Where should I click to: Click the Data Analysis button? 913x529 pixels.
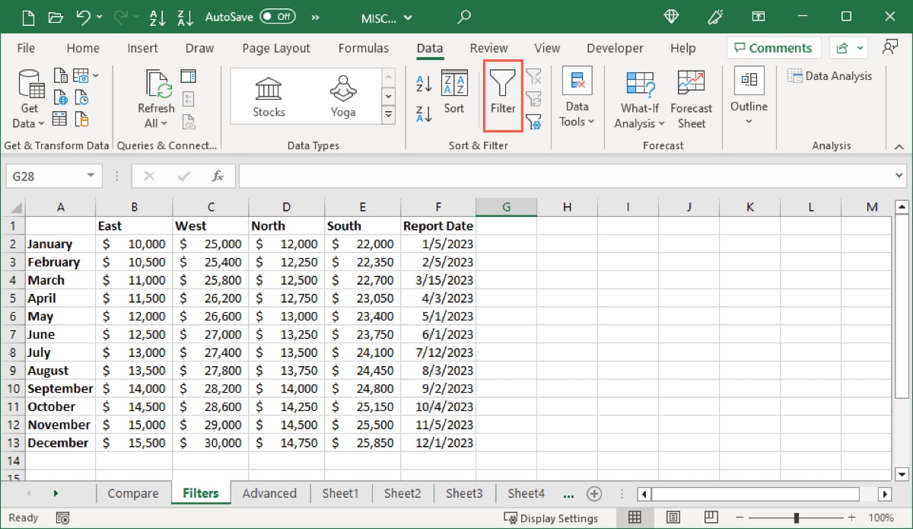tap(830, 75)
